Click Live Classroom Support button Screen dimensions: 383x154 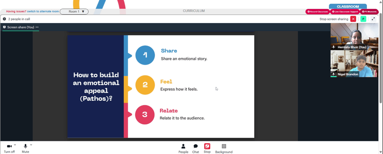pyautogui.click(x=345, y=11)
